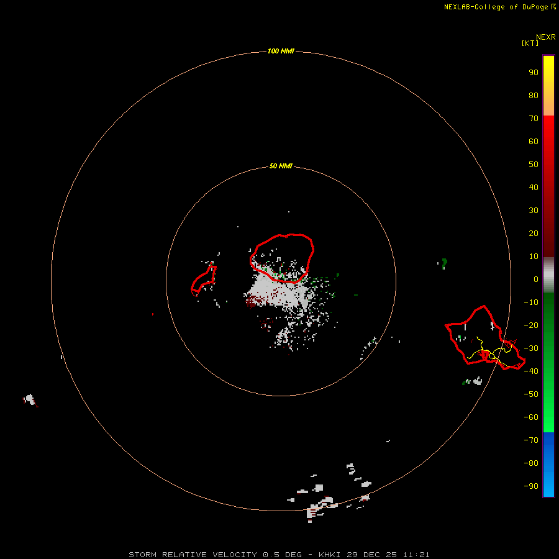The width and height of the screenshot is (559, 559).
Task: Click the blue bottom segment of the color bar
Action: click(548, 465)
